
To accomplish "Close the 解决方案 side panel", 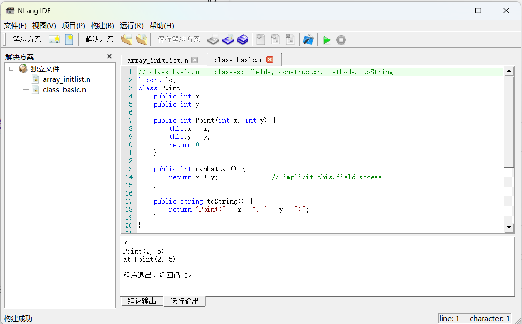I will [109, 56].
